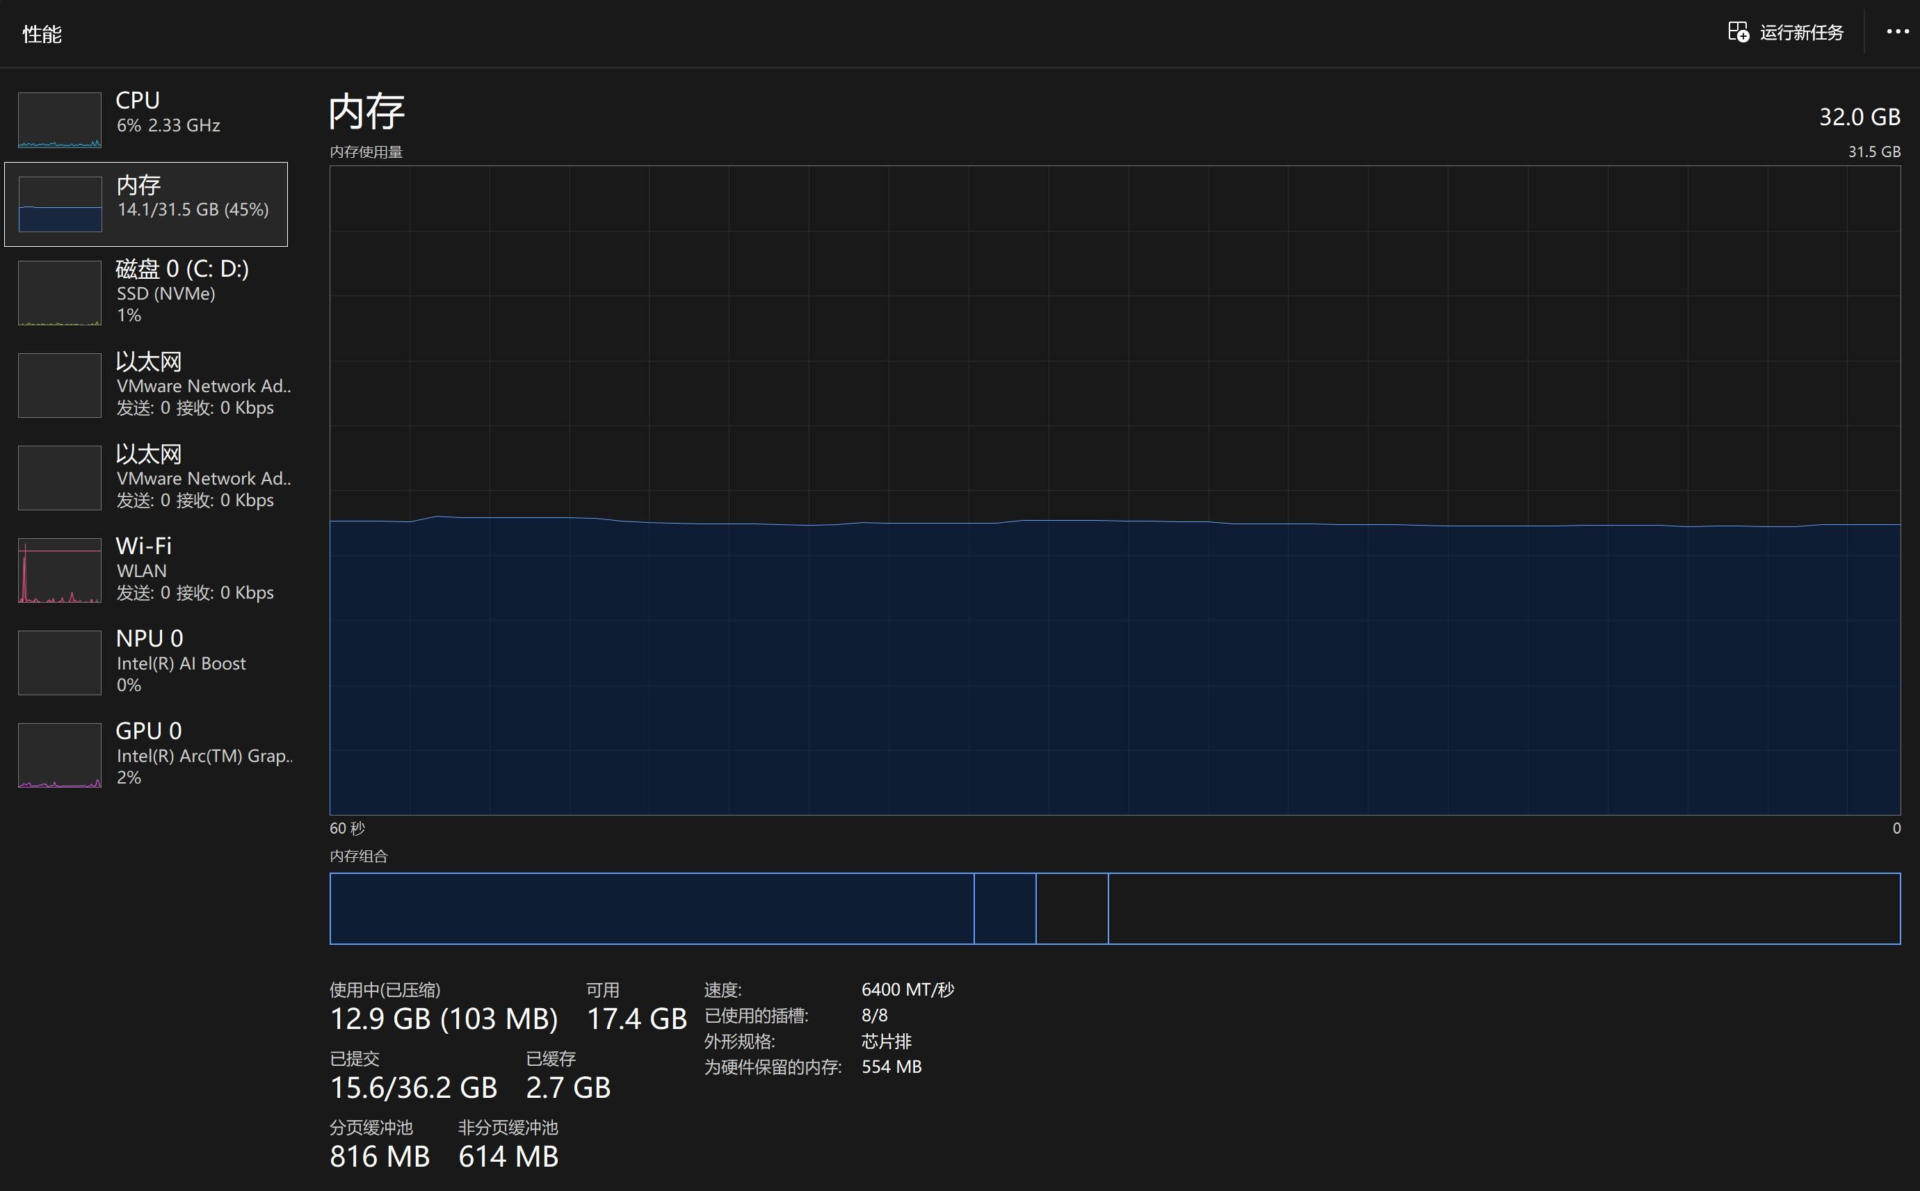Click the 运行新任务 text label
The height and width of the screenshot is (1191, 1920).
click(1801, 32)
